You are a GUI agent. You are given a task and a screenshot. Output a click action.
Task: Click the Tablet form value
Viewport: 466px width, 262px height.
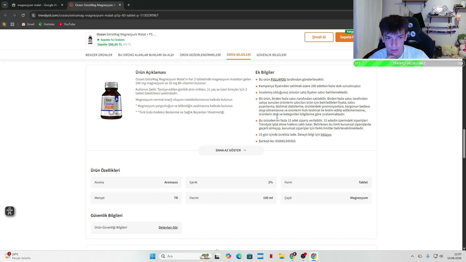tap(363, 182)
